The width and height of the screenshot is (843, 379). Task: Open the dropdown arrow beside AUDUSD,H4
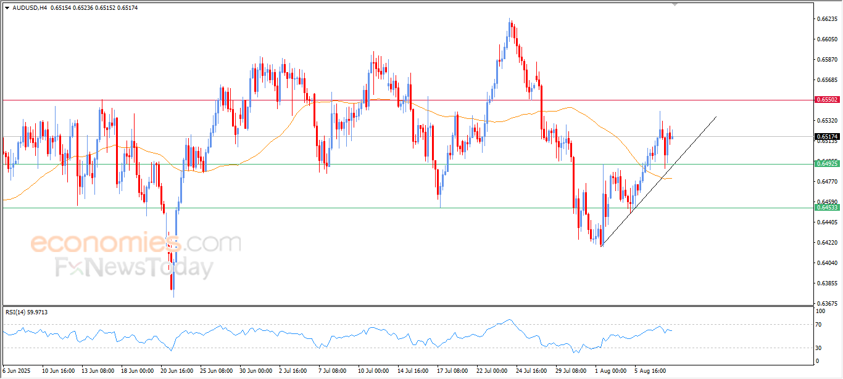[7, 7]
